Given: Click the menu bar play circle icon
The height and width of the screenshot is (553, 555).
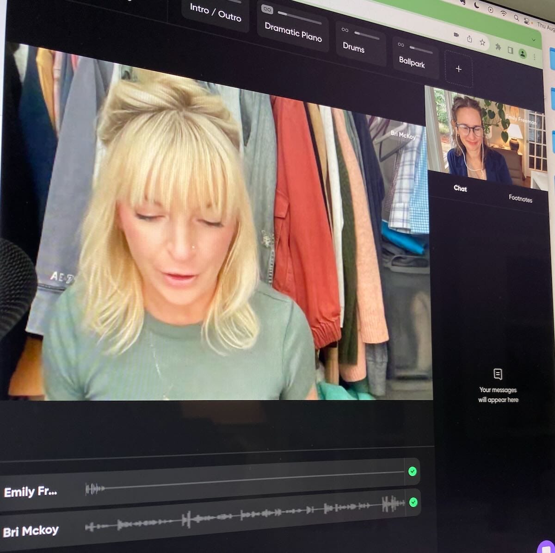Looking at the screenshot, I should pyautogui.click(x=490, y=9).
